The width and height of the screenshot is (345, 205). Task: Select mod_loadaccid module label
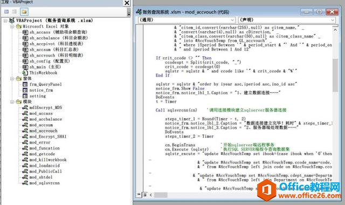44,166
